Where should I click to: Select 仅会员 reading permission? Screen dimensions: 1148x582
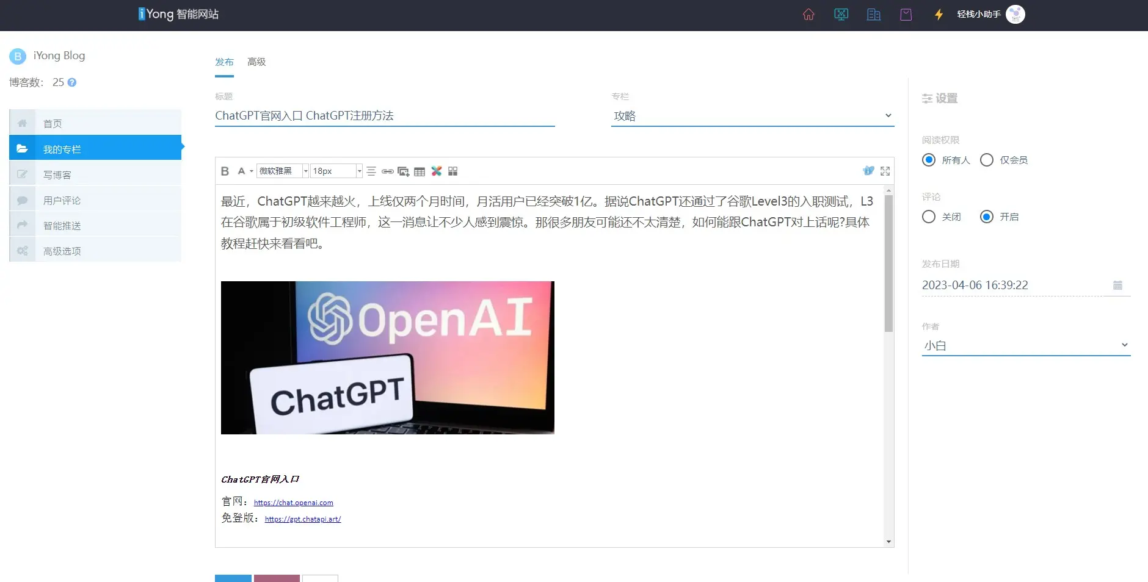[986, 160]
